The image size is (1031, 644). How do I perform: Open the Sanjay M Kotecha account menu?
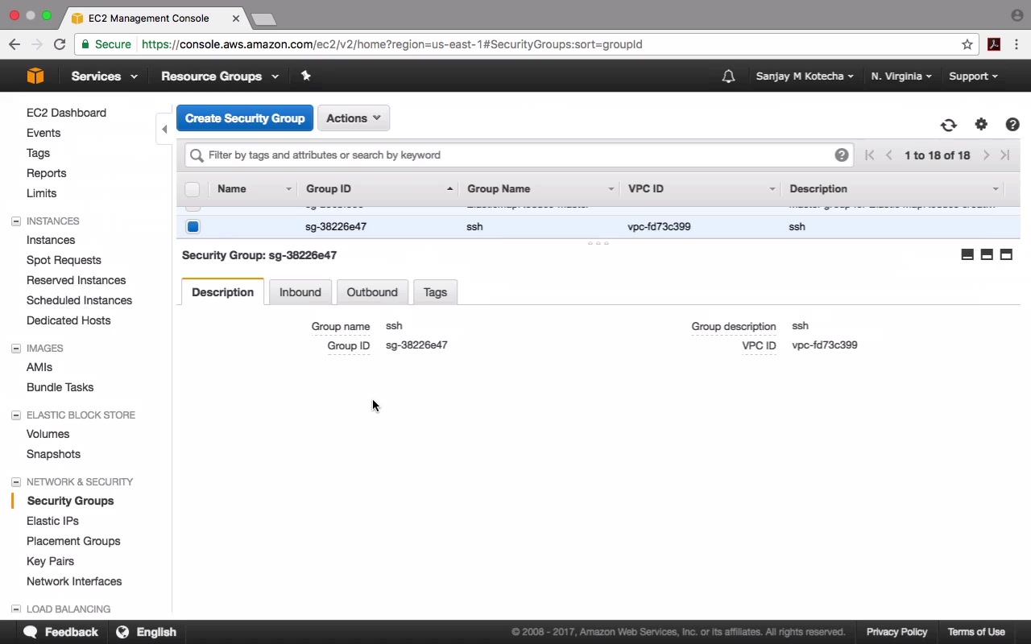(x=805, y=76)
